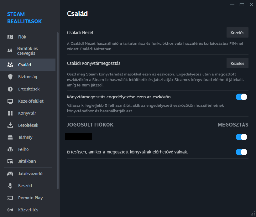Image resolution: width=256 pixels, height=217 pixels.
Task: Open the Tárhely settings section
Action: pos(25,137)
